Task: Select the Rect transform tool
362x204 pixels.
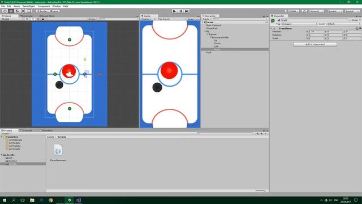Action: click(x=29, y=11)
